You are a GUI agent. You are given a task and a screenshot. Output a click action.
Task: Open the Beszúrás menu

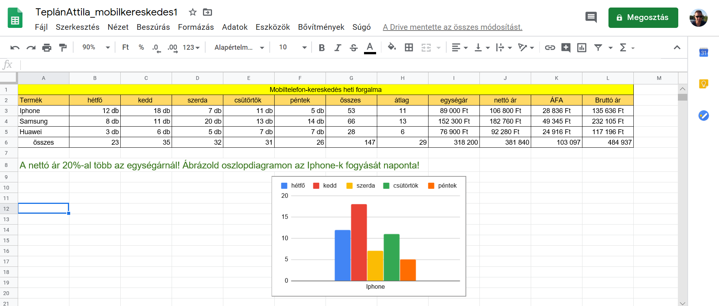[153, 27]
